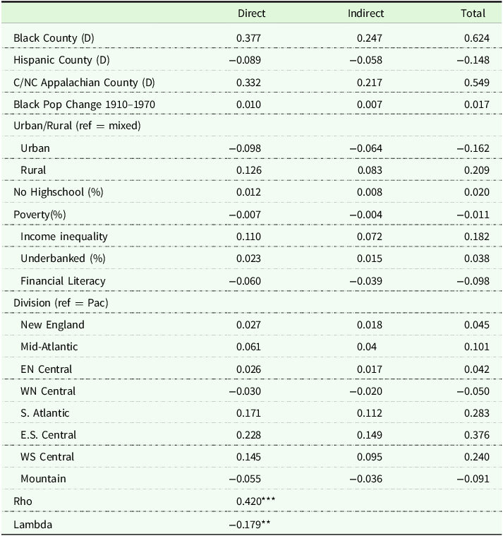Click the Mid-Atlantic indirect value 0.04
The image size is (503, 536).
pyautogui.click(x=367, y=347)
